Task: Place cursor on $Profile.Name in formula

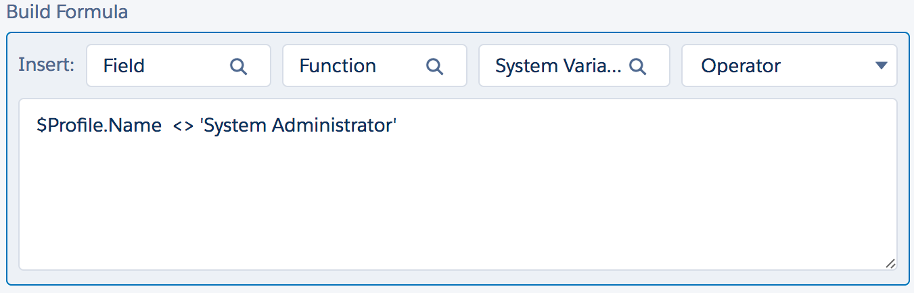Action: tap(99, 126)
